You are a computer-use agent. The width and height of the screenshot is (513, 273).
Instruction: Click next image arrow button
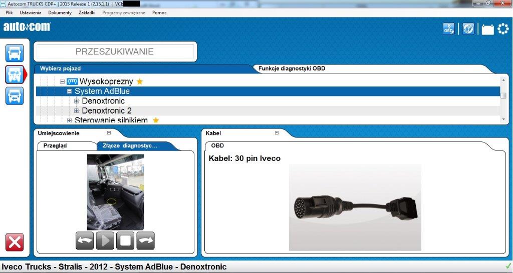[x=146, y=241]
